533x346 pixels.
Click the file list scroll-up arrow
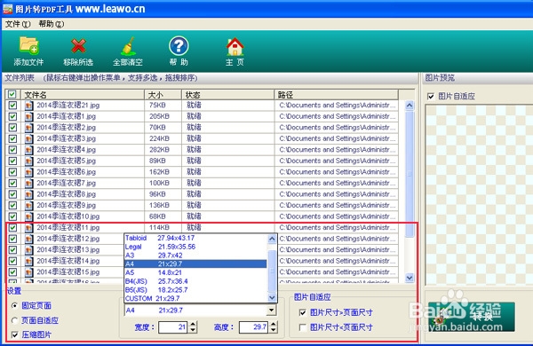410,106
